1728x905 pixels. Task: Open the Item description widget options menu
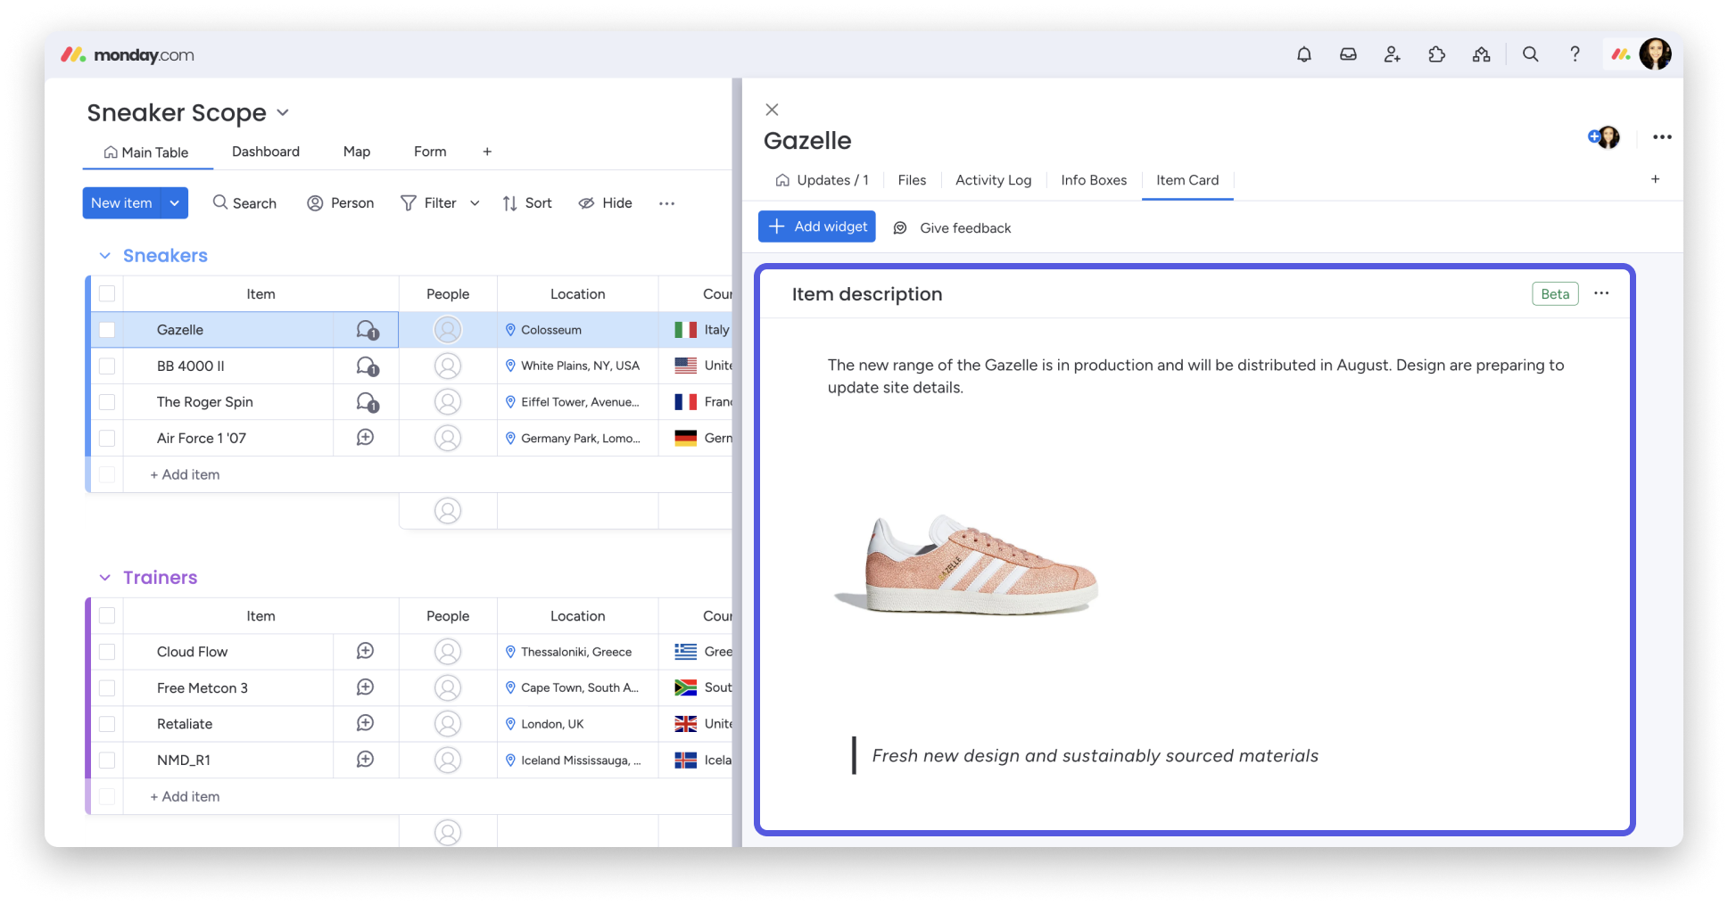point(1601,293)
